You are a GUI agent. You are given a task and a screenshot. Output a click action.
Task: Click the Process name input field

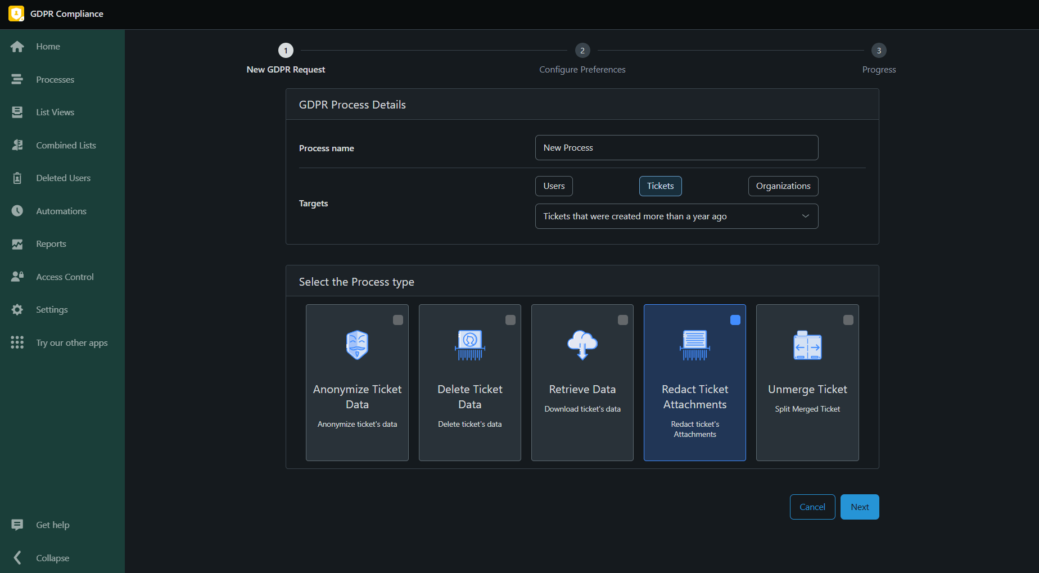(x=676, y=147)
